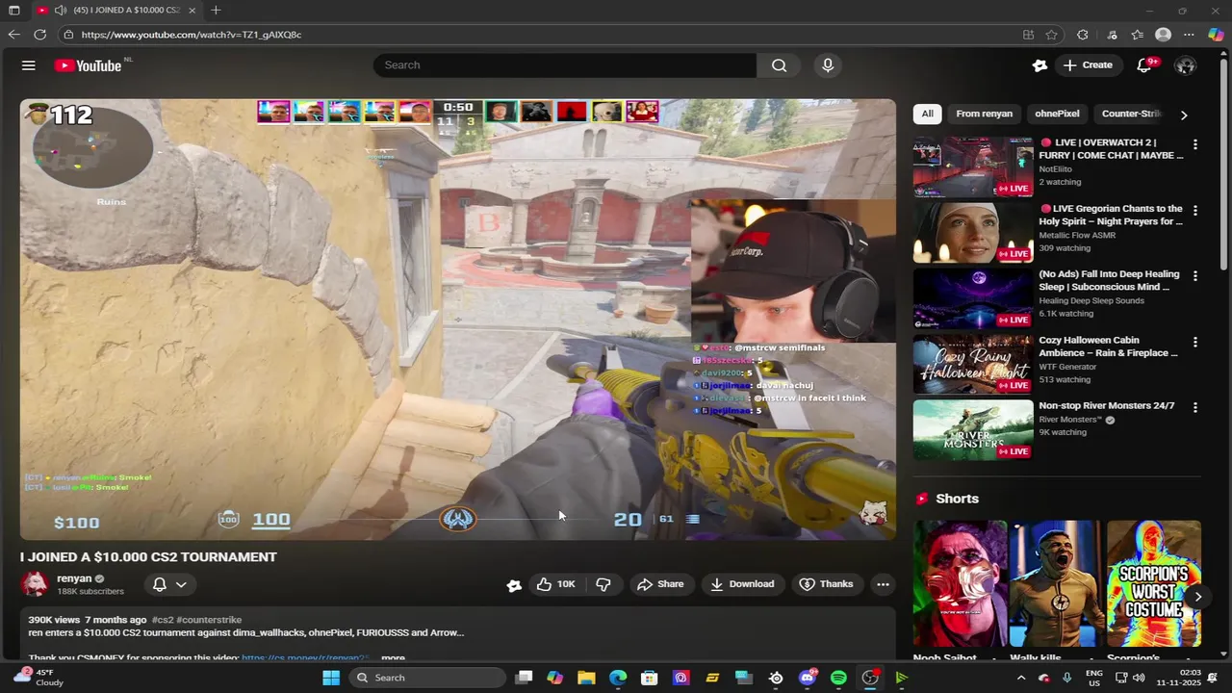Go back in browser

click(x=13, y=35)
